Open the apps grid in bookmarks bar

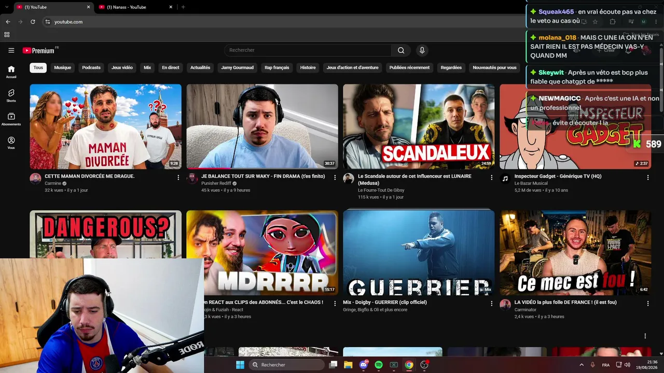(7, 35)
